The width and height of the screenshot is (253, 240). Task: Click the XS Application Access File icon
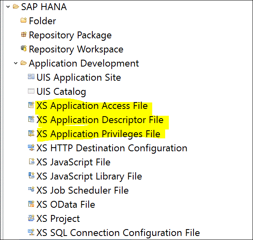[31, 105]
